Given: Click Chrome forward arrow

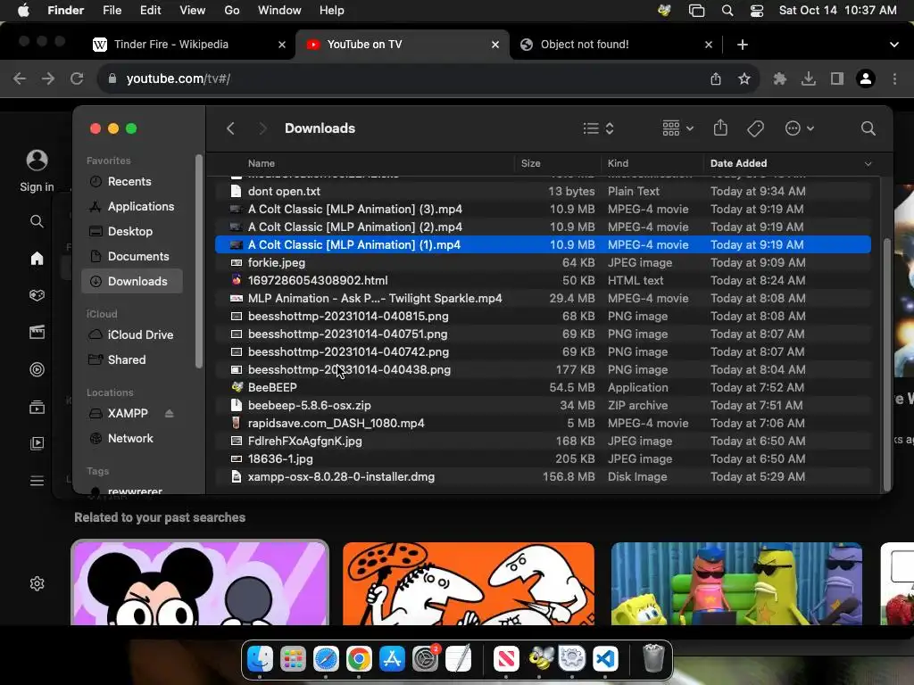Looking at the screenshot, I should [x=48, y=78].
